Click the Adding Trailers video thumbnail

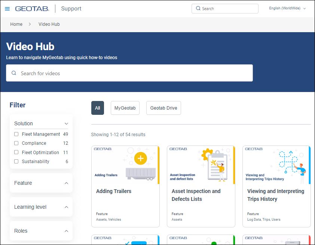click(x=125, y=165)
